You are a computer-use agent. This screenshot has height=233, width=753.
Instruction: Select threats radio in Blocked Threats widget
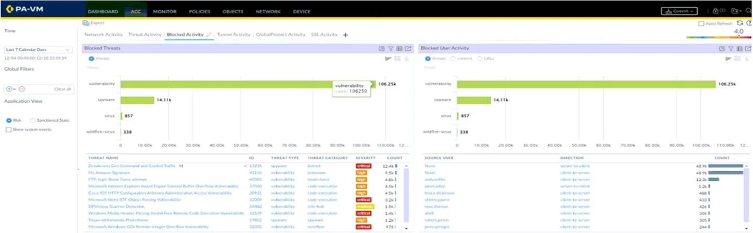point(91,58)
